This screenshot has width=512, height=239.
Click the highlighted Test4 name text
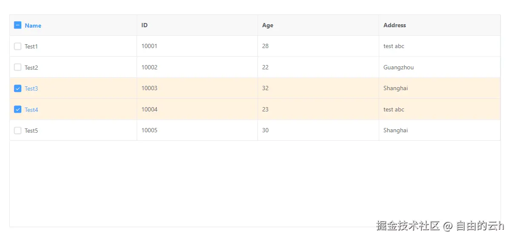[31, 110]
